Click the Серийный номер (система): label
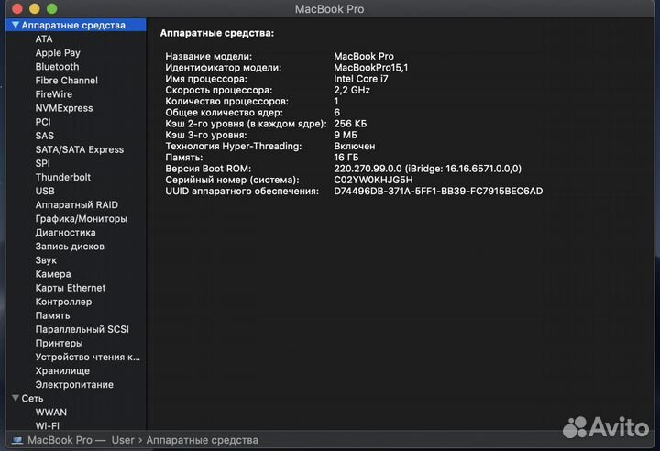Image resolution: width=660 pixels, height=451 pixels. click(232, 180)
